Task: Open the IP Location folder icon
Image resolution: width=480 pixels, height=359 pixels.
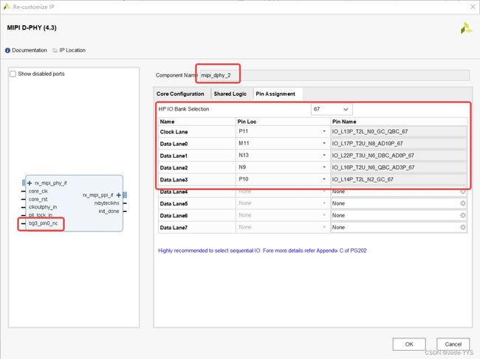Action: coord(55,50)
